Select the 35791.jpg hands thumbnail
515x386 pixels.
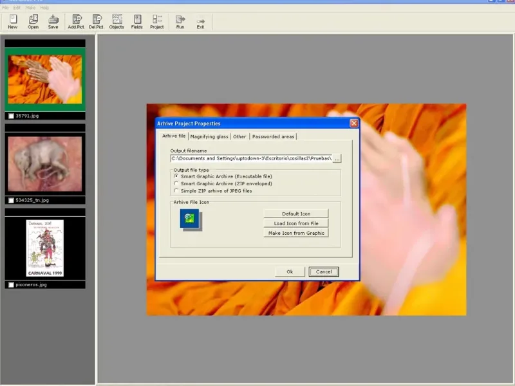(x=45, y=79)
